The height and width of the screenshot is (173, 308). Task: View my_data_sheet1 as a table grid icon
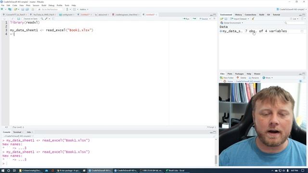click(302, 31)
